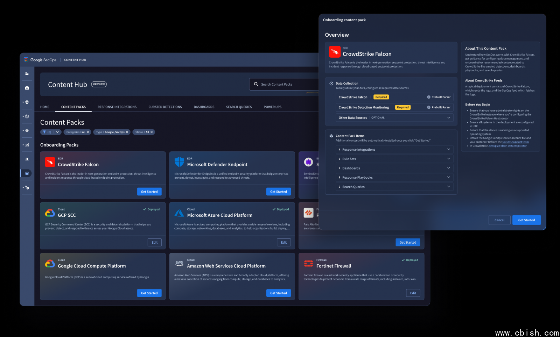
Task: Click the search magnifier icon in Content Hub
Action: coord(256,84)
